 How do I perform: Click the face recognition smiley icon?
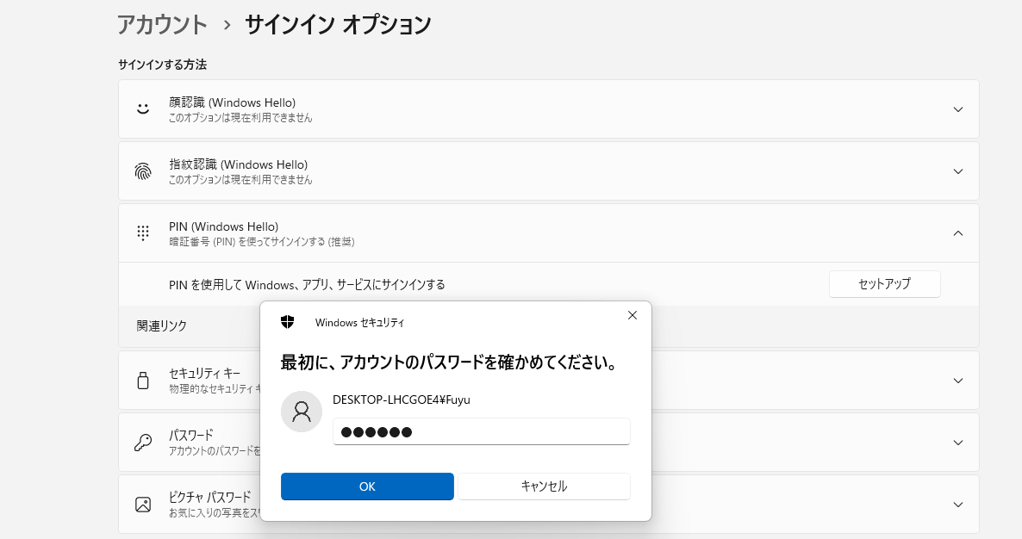pyautogui.click(x=143, y=108)
